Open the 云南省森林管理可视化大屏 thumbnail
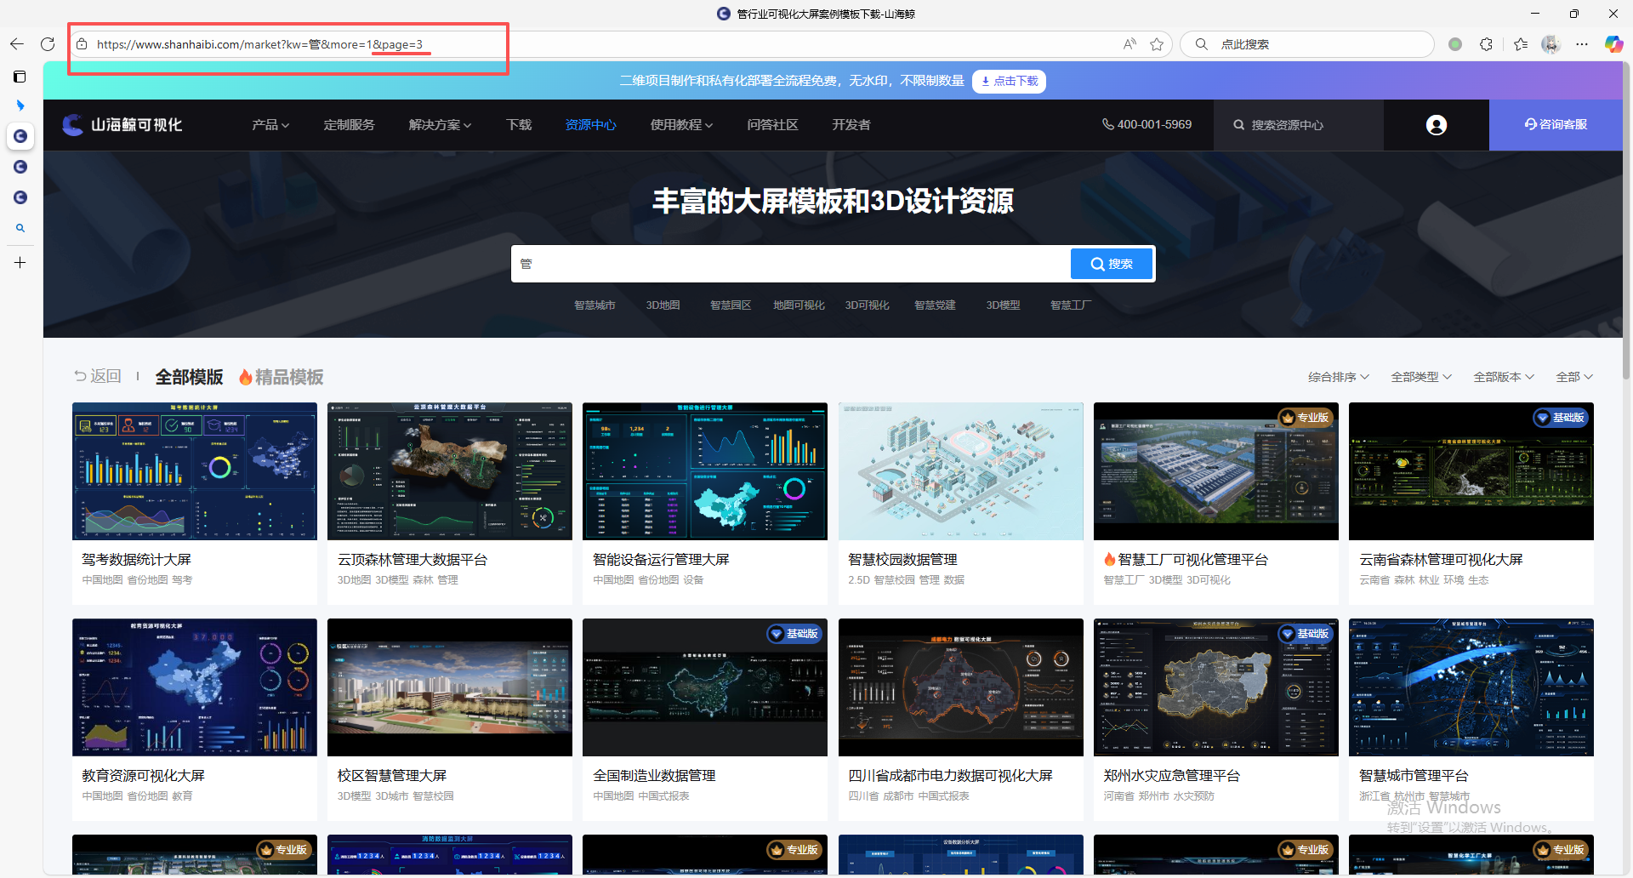The image size is (1633, 878). tap(1471, 471)
